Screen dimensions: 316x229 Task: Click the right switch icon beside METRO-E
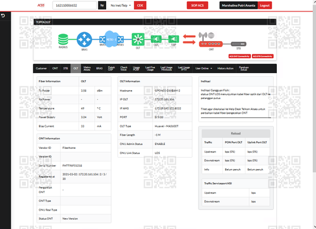(x=121, y=39)
